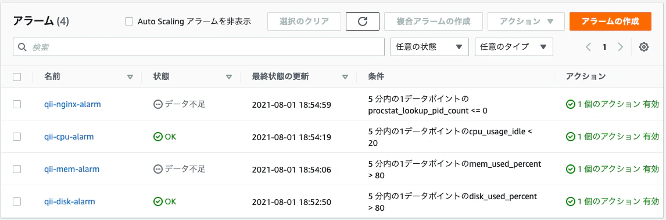The image size is (666, 220).
Task: Go to next page arrow
Action: pyautogui.click(x=620, y=47)
